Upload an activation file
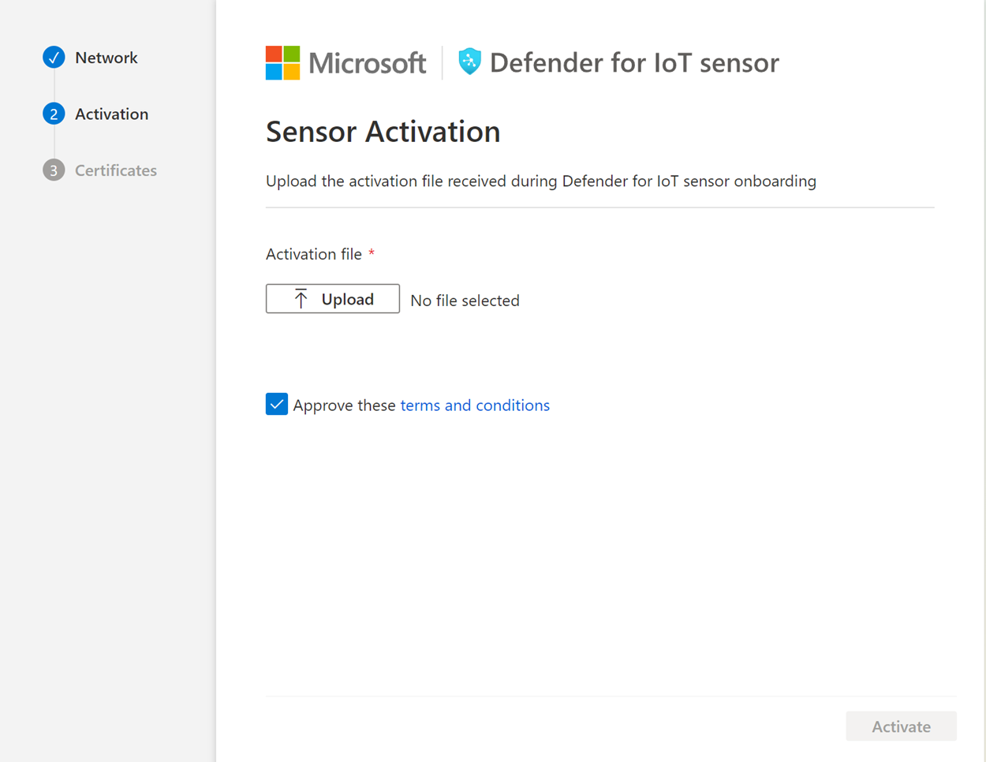986x762 pixels. tap(333, 299)
